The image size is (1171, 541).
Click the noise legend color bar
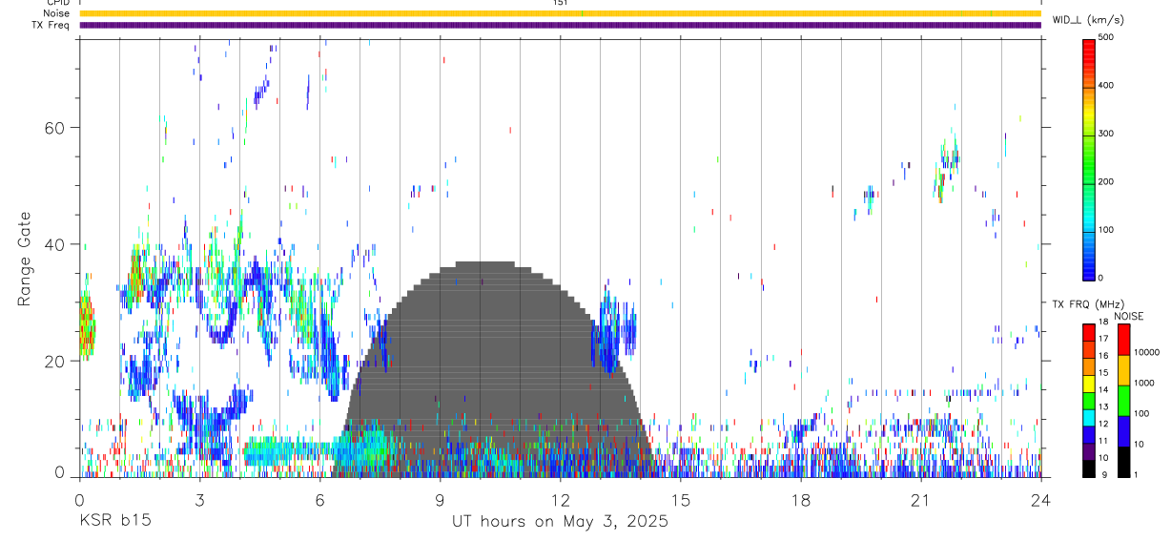(x=1123, y=400)
